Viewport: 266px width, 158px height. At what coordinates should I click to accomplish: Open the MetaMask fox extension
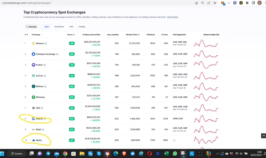pyautogui.click(x=223, y=3)
